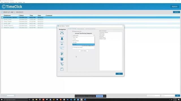Sort by the Time column header

click(x=31, y=15)
